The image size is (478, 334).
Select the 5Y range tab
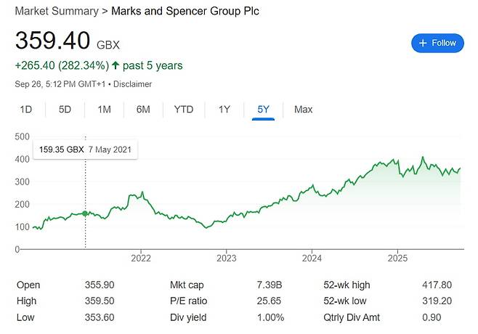(263, 110)
